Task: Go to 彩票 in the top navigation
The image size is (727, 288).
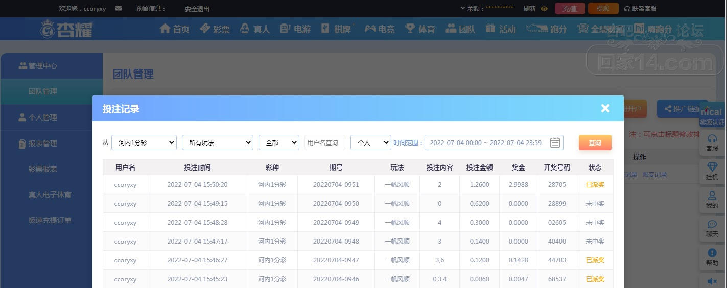Action: pos(215,29)
